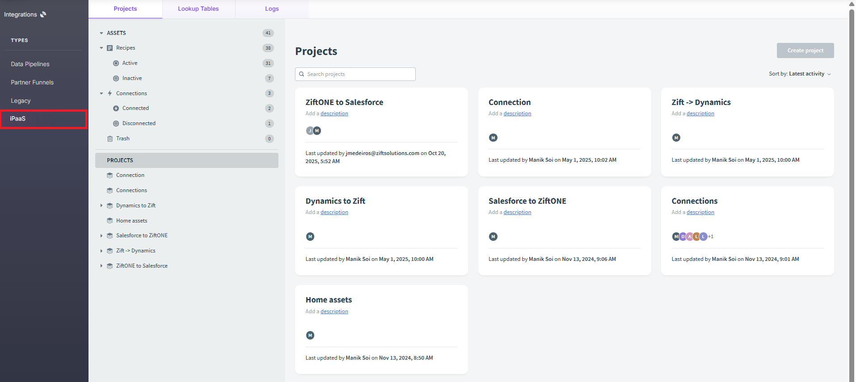Image resolution: width=856 pixels, height=382 pixels.
Task: Add description link on Home assets card
Action: pos(334,311)
